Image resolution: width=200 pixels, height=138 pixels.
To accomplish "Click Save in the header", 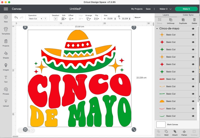I will tap(148, 9).
